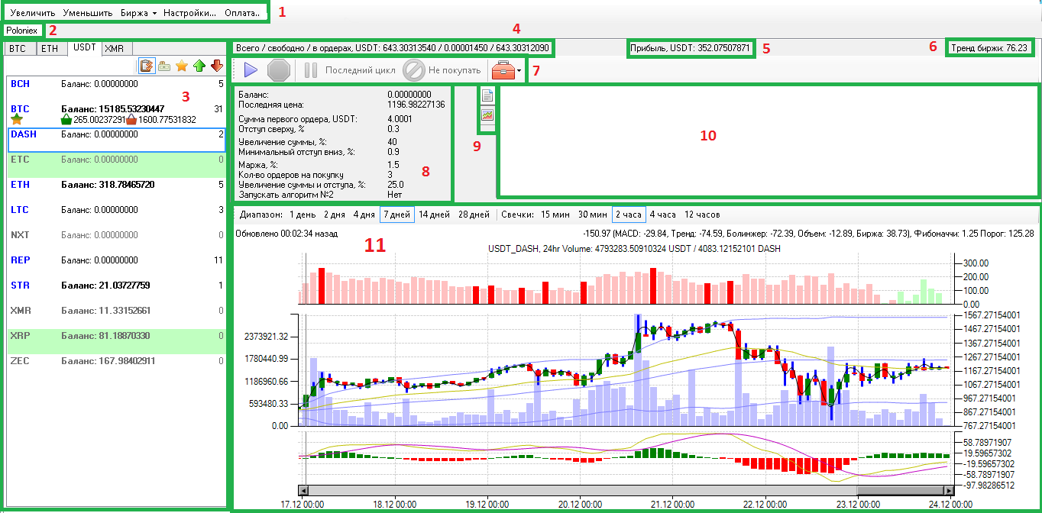Click the clipboard notes icon above coin list
The height and width of the screenshot is (513, 1042).
coord(147,66)
